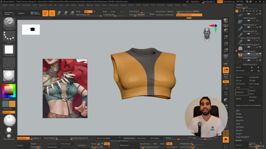The width and height of the screenshot is (266, 149).
Task: Toggle the Qxyz rotation button
Action: pos(226,82)
